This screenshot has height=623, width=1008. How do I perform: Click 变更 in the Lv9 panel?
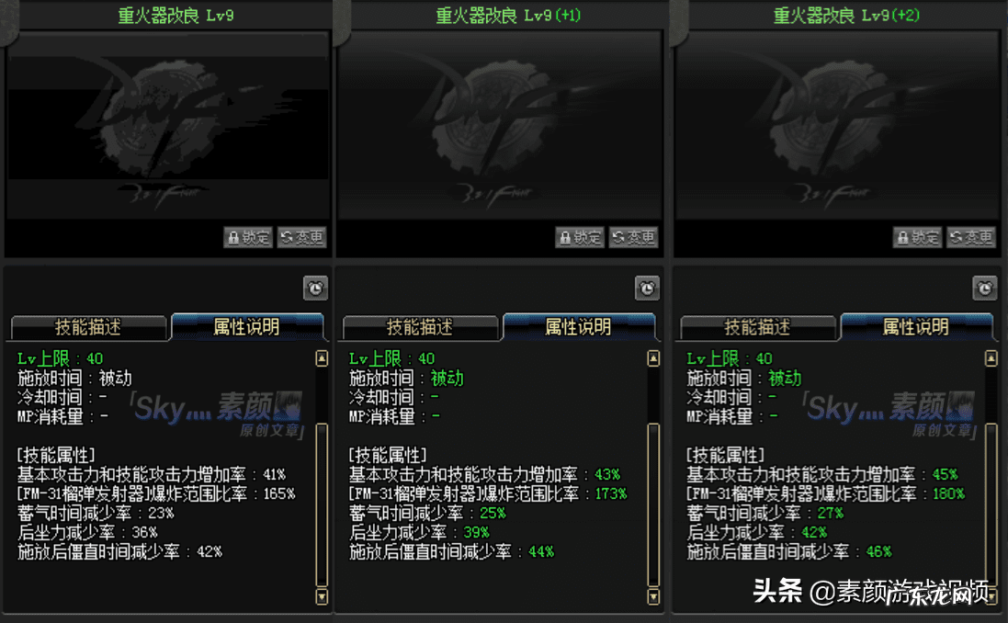(x=302, y=237)
